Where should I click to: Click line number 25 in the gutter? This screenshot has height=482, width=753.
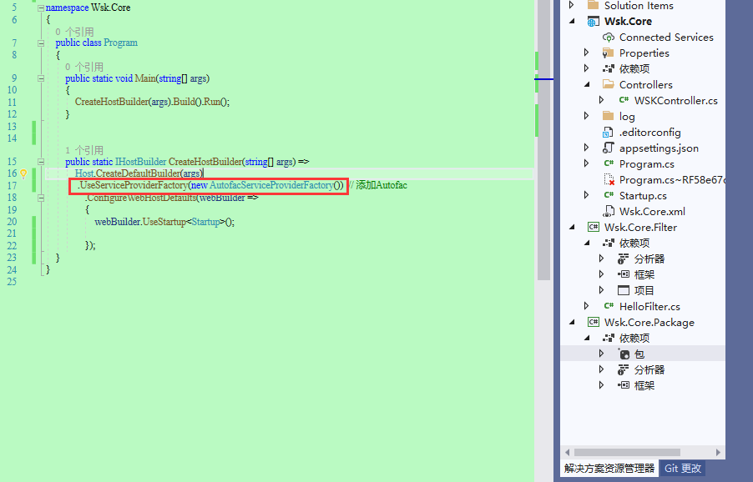12,282
